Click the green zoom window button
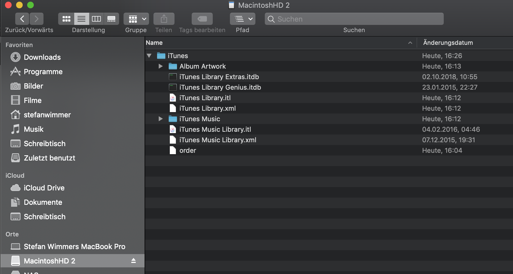 (30, 5)
